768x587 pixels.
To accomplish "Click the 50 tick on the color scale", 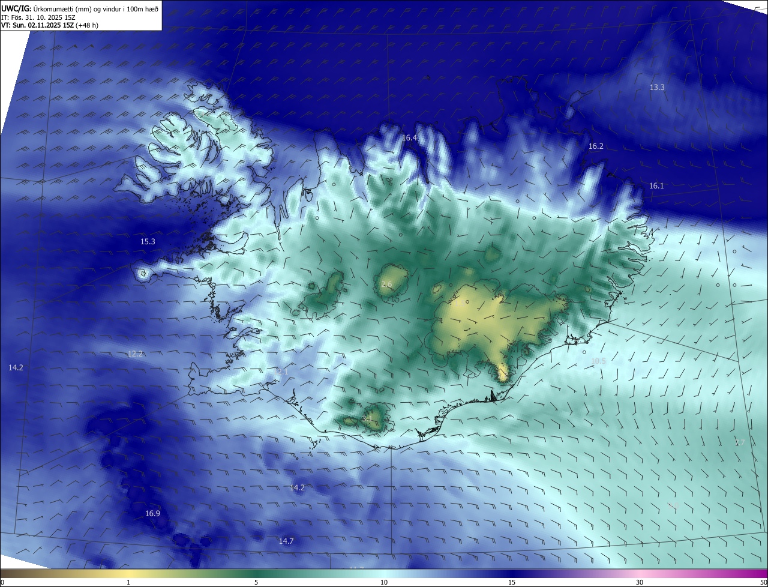I will pyautogui.click(x=763, y=582).
